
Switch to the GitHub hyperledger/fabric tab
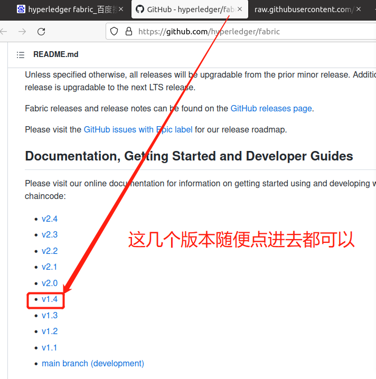click(190, 10)
